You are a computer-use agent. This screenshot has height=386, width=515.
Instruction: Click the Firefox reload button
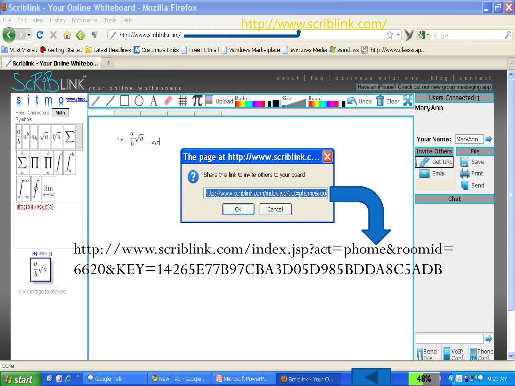coord(40,35)
